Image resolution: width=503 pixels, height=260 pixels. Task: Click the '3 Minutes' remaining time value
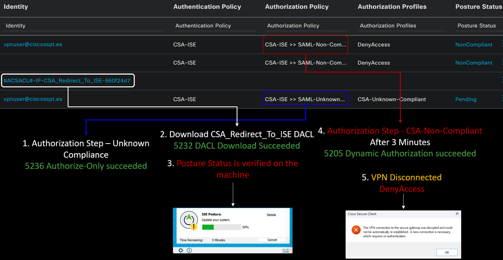[x=218, y=240]
